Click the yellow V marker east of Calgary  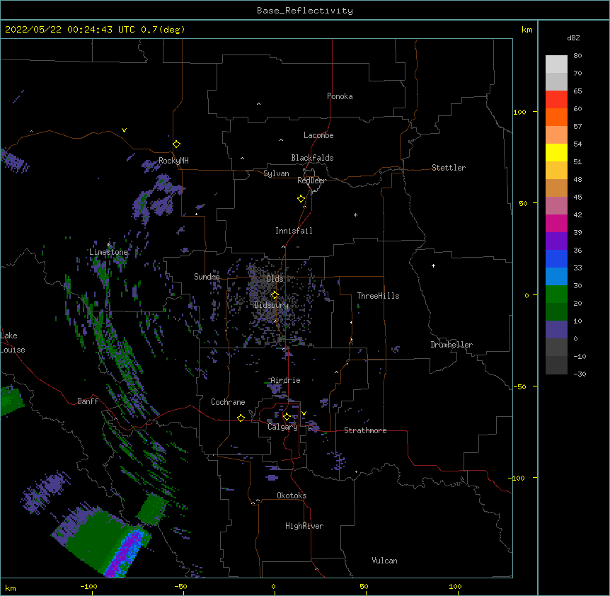pos(304,413)
